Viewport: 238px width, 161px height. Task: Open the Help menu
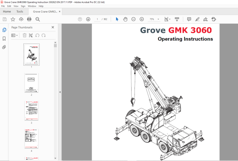(41, 6)
